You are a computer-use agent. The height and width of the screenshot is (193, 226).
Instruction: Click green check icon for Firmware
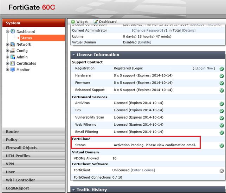(221, 83)
